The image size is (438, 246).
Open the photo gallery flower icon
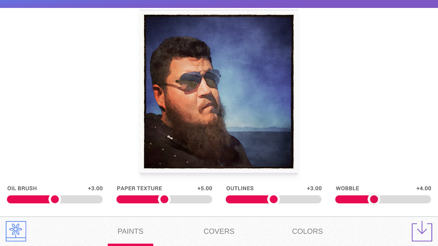tap(16, 231)
